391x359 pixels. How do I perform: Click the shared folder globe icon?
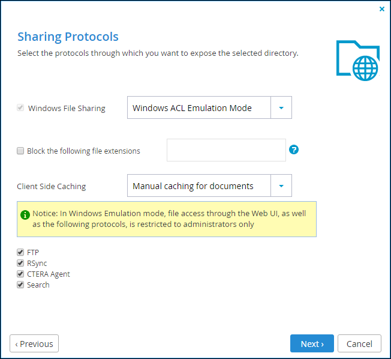pos(358,61)
